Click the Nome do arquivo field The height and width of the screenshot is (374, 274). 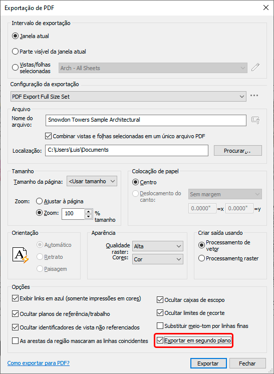[146, 120]
